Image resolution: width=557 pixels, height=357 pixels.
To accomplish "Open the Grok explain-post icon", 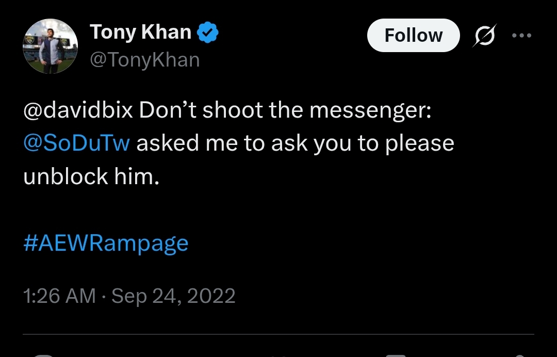I will coord(483,36).
